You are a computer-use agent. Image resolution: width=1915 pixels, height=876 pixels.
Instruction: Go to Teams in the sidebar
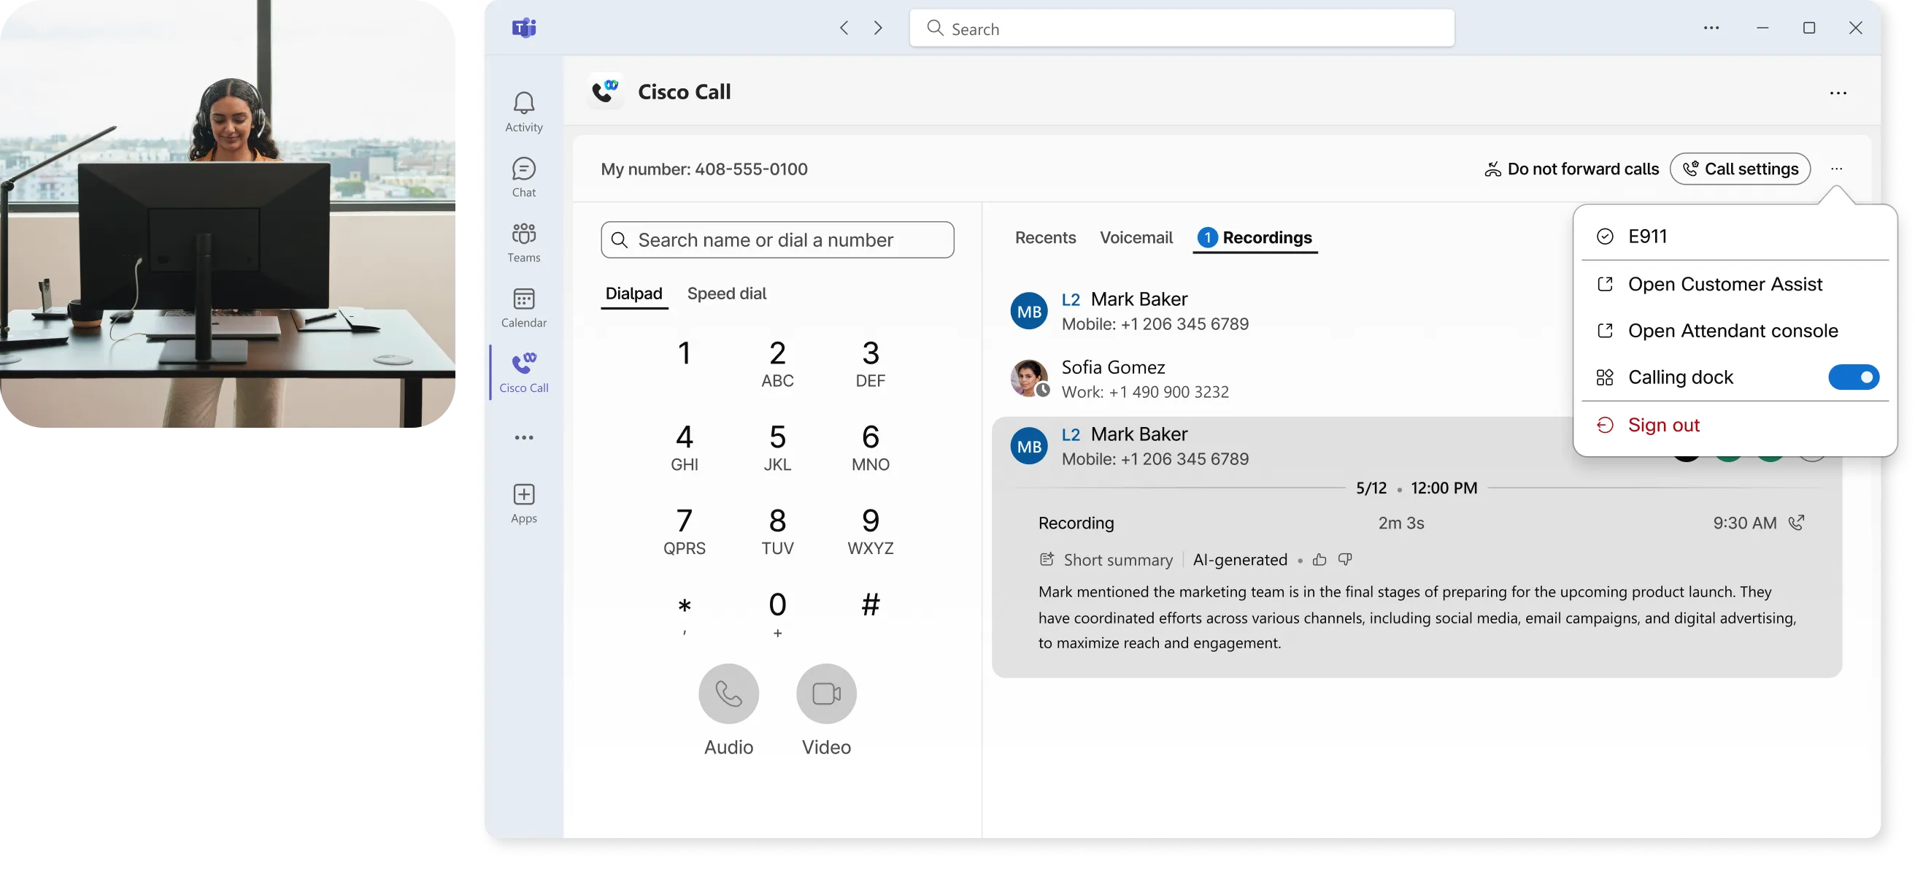pos(523,242)
